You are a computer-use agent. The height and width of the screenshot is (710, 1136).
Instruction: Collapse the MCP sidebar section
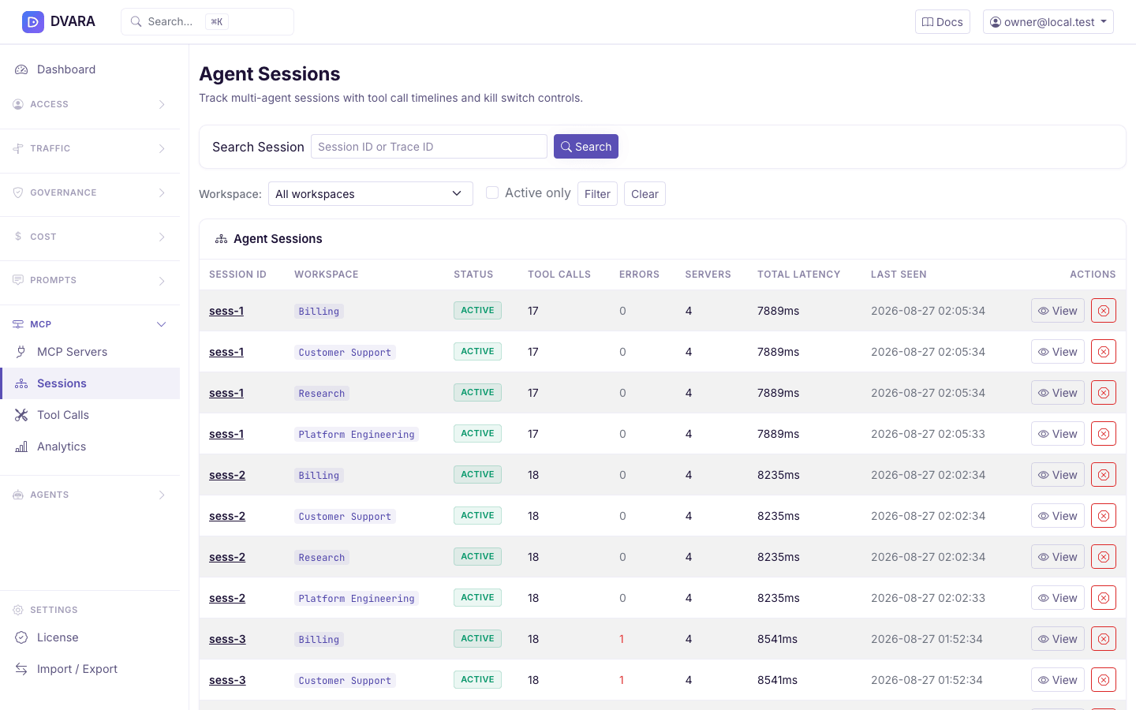pyautogui.click(x=90, y=324)
